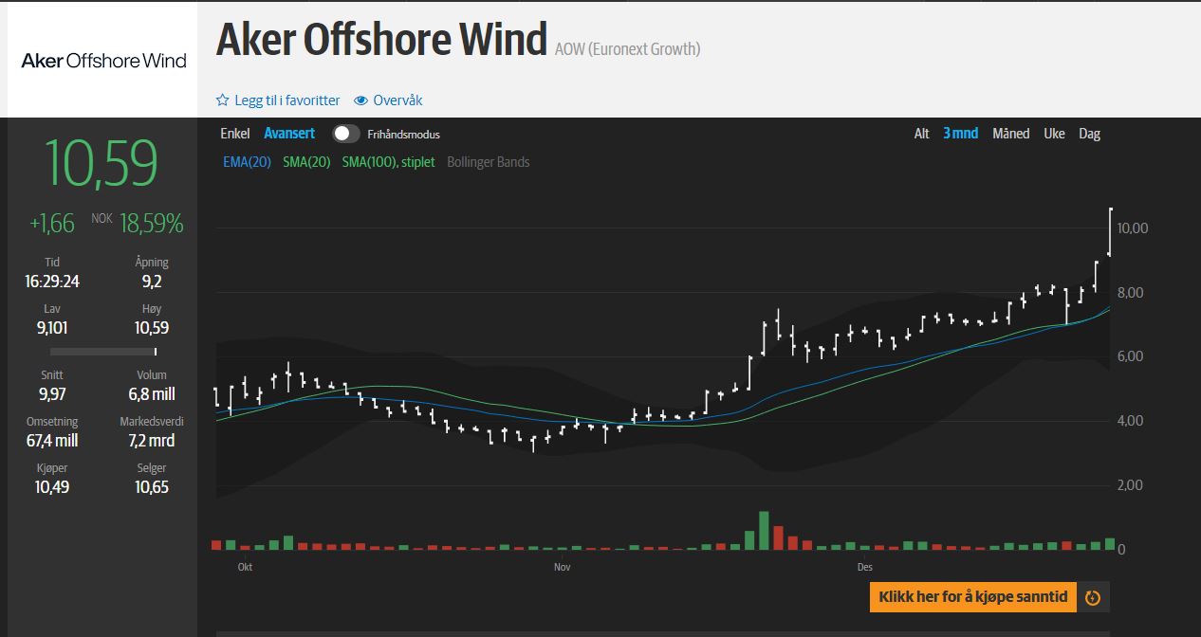Viewport: 1201px width, 637px height.
Task: Switch to the Enkel chart mode
Action: (234, 134)
